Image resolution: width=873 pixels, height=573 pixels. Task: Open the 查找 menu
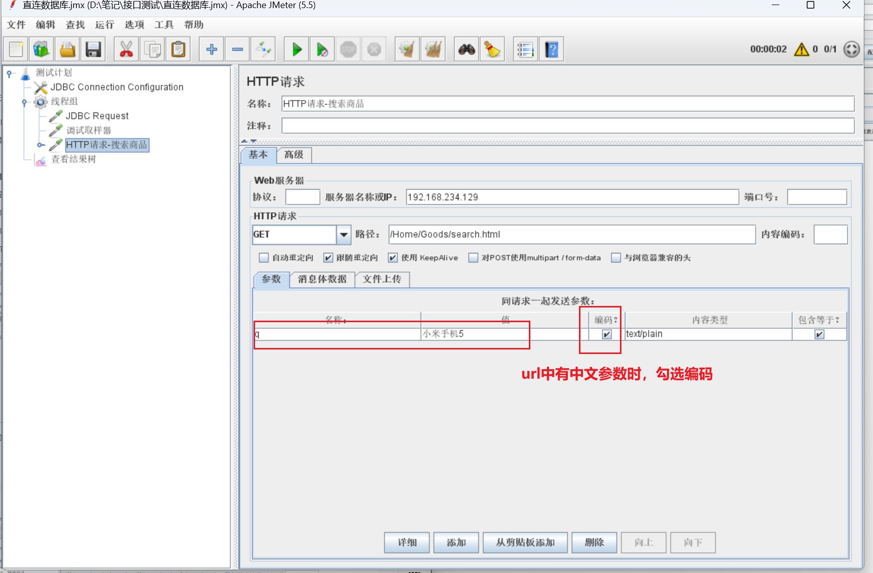(75, 25)
